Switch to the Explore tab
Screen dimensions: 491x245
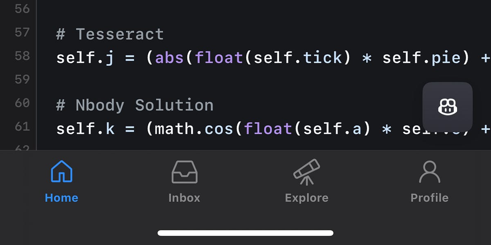point(306,182)
